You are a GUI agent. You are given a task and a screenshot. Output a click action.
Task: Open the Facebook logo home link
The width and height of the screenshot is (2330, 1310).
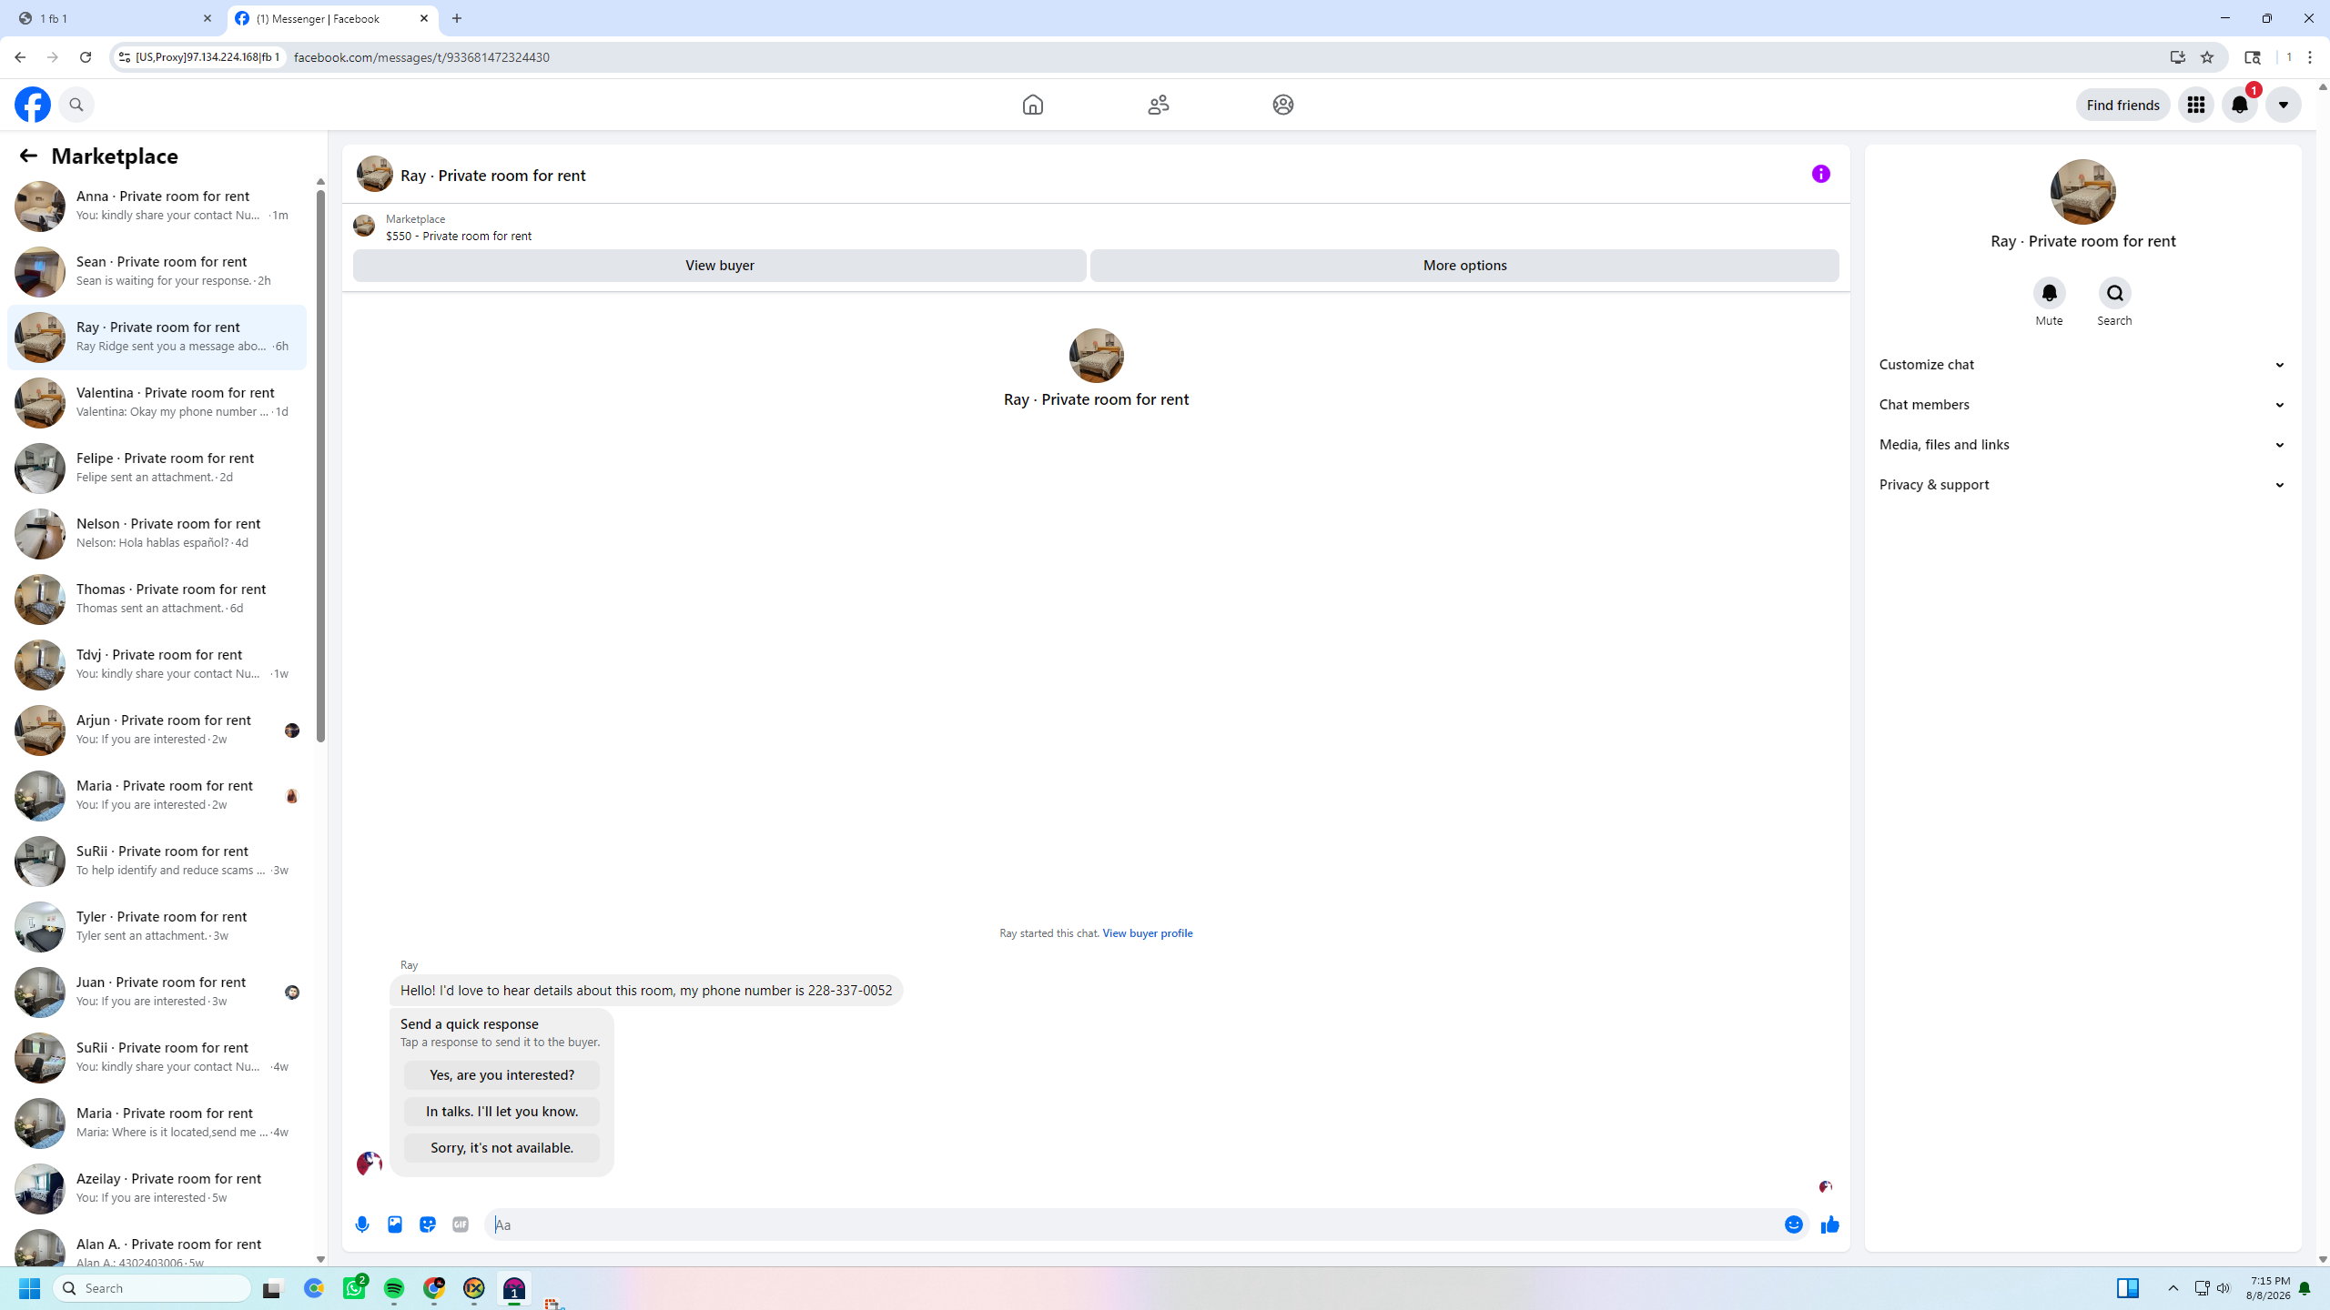33,105
